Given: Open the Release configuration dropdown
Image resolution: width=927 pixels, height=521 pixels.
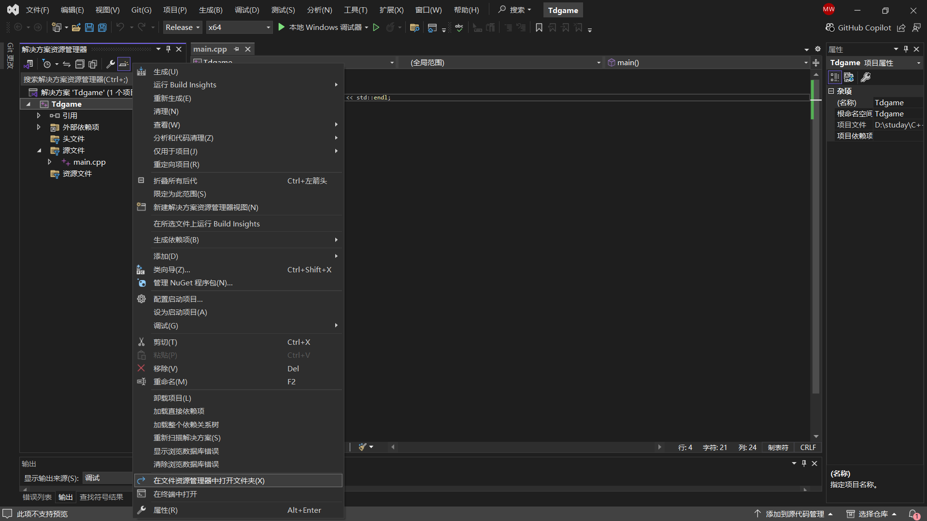Looking at the screenshot, I should click(182, 28).
